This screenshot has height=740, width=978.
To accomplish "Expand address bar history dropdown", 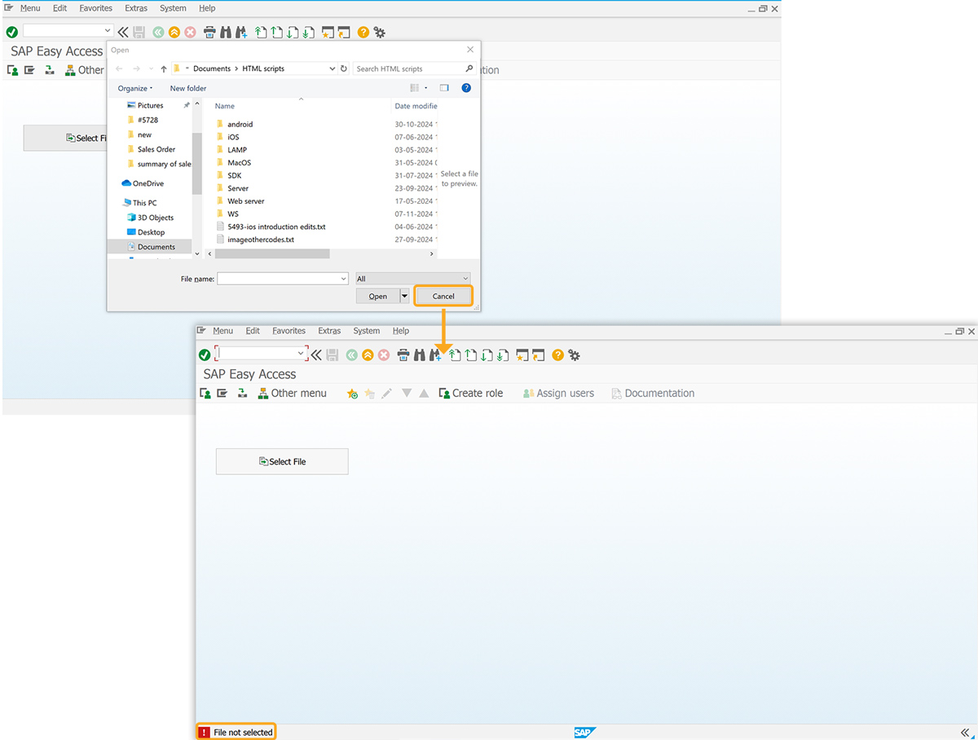I will pyautogui.click(x=332, y=69).
